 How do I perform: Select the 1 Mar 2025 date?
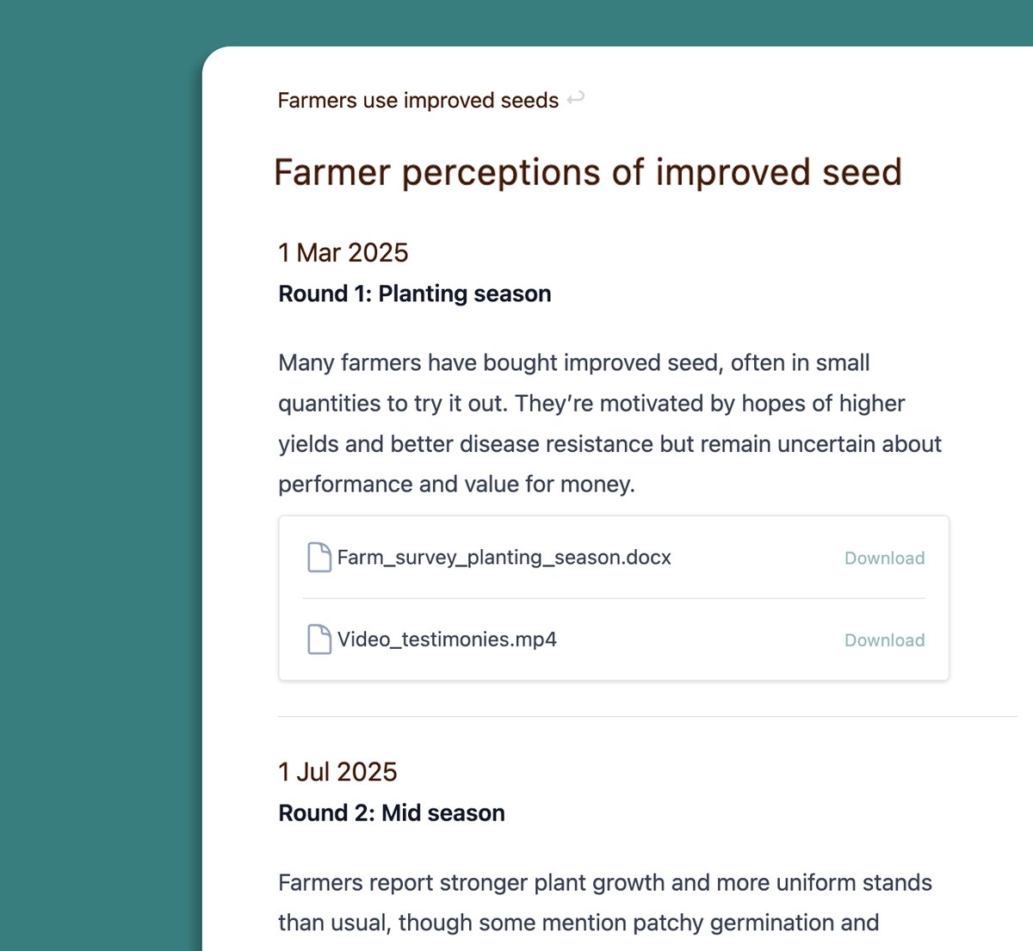343,253
